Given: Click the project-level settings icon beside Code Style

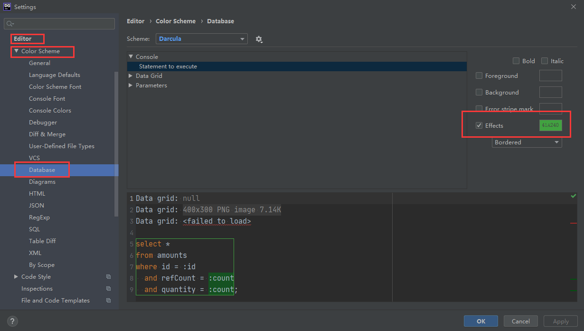Looking at the screenshot, I should click(x=108, y=276).
